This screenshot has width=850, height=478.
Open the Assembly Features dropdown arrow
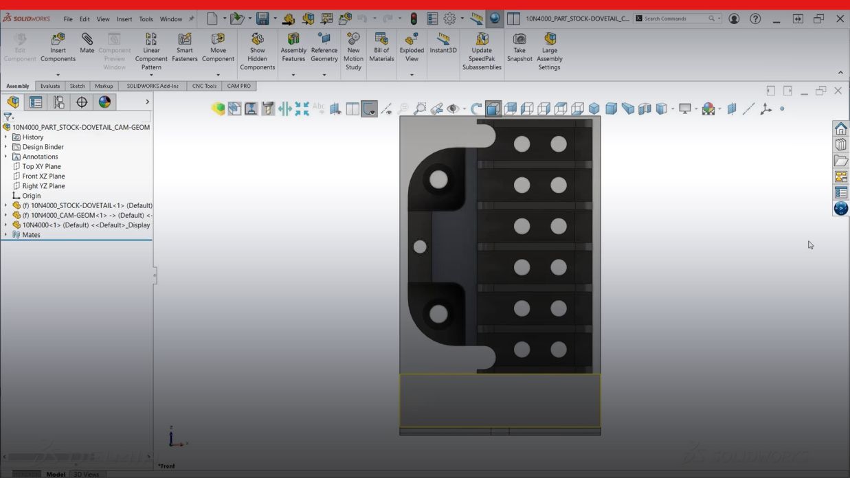(293, 75)
